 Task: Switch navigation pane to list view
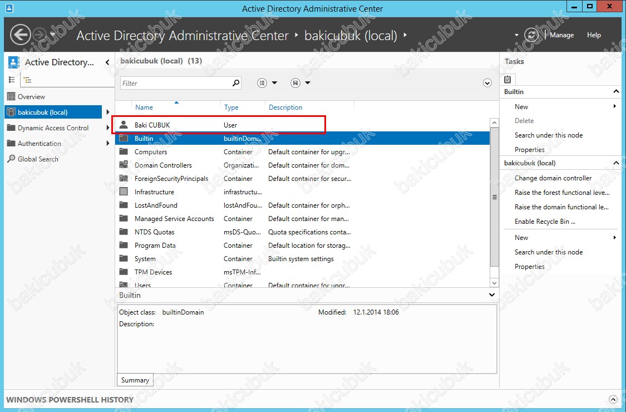12,80
